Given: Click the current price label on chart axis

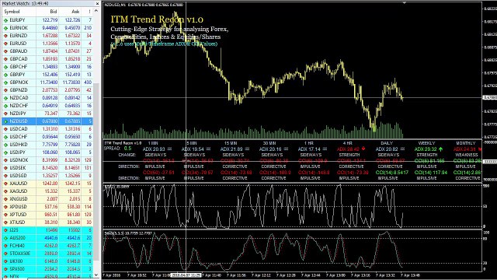Looking at the screenshot, I should [x=489, y=97].
